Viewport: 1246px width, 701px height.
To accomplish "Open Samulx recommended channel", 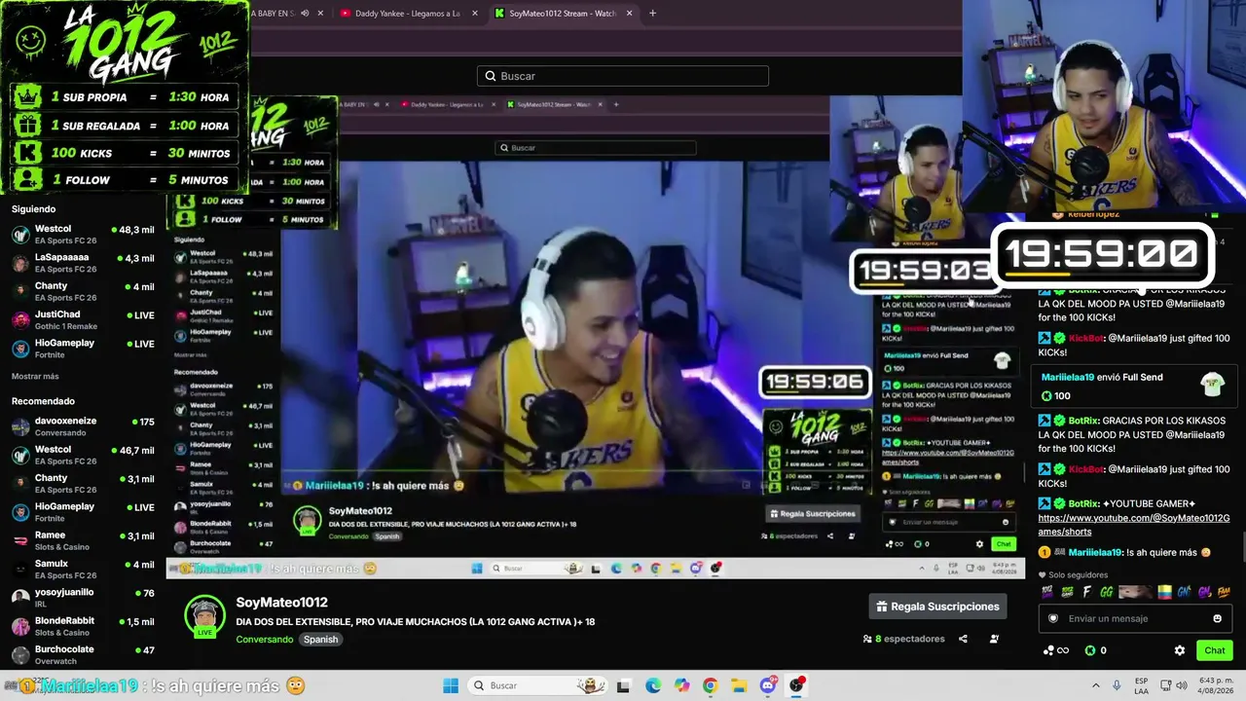I will (x=83, y=569).
